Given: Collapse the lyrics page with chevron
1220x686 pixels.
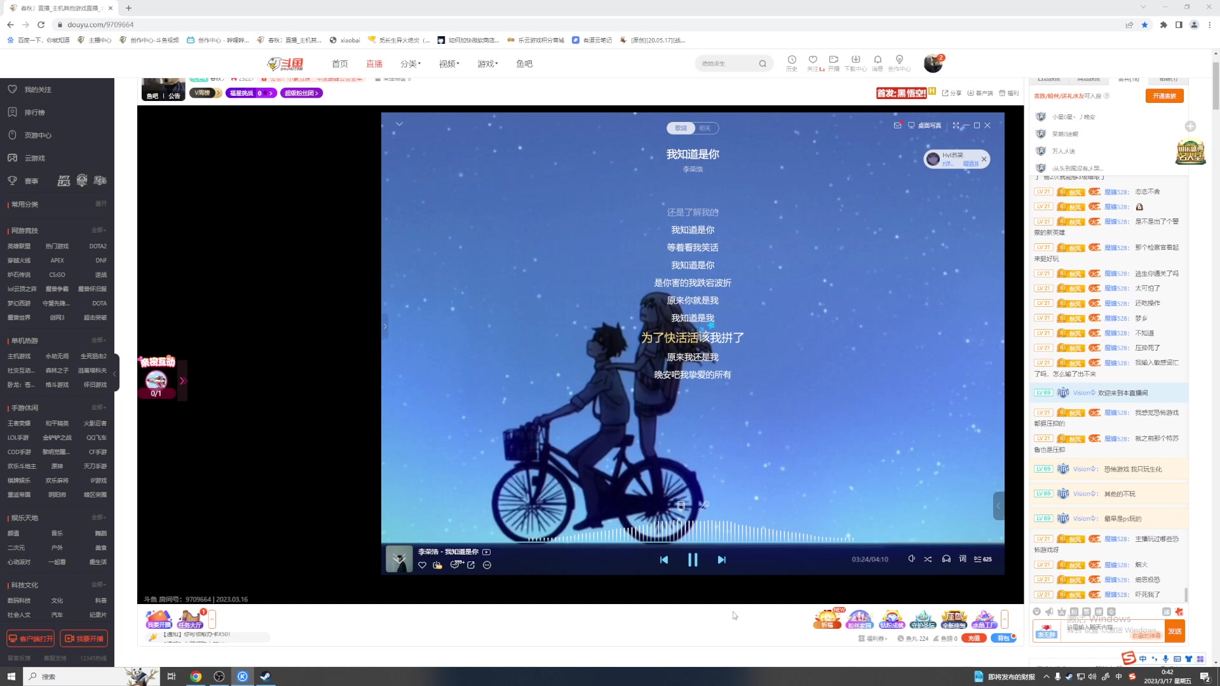Looking at the screenshot, I should (399, 124).
